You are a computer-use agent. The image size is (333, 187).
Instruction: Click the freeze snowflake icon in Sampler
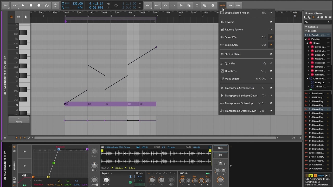tap(131, 177)
